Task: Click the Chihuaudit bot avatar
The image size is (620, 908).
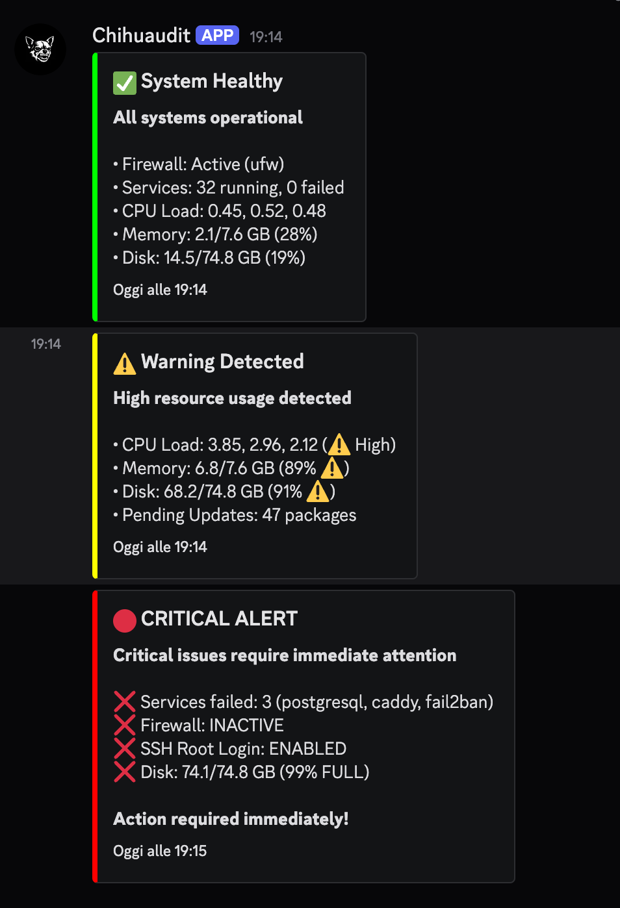Action: (40, 49)
